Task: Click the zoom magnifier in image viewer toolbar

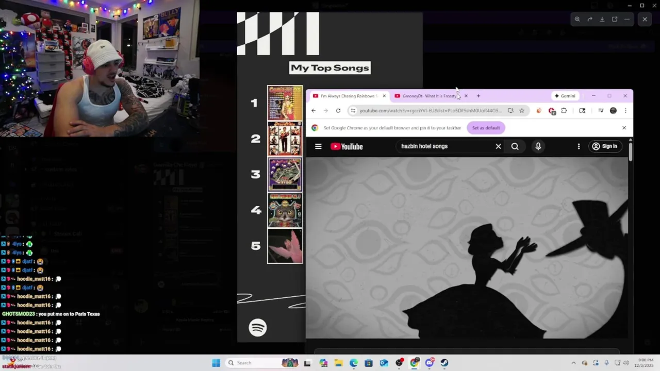Action: (x=577, y=19)
